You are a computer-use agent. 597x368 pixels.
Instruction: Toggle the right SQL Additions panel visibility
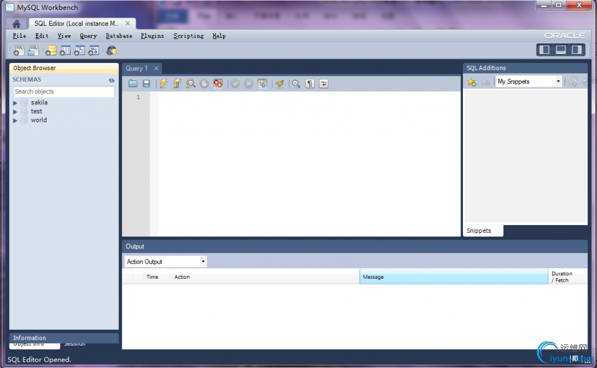pos(577,50)
